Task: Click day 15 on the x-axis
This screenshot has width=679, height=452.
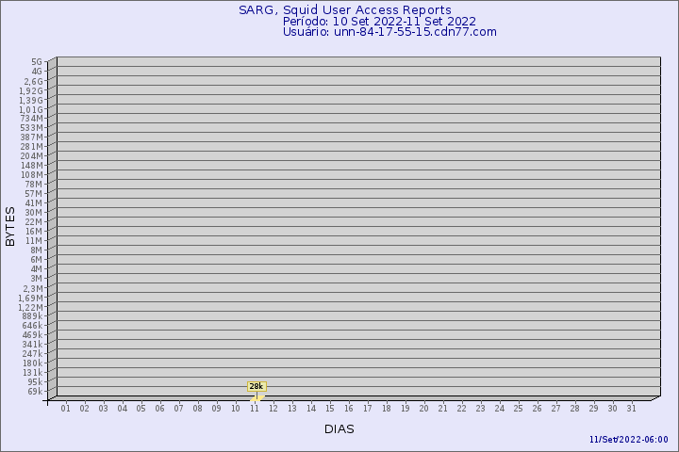Action: click(329, 409)
